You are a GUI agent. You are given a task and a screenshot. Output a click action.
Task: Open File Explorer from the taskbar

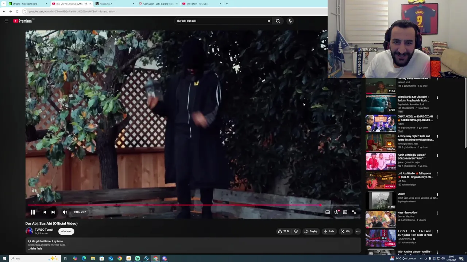coord(93,258)
